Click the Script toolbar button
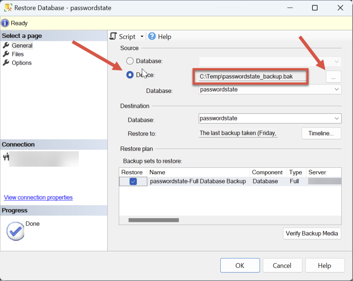Viewport: 353px width, 281px height. [x=127, y=36]
